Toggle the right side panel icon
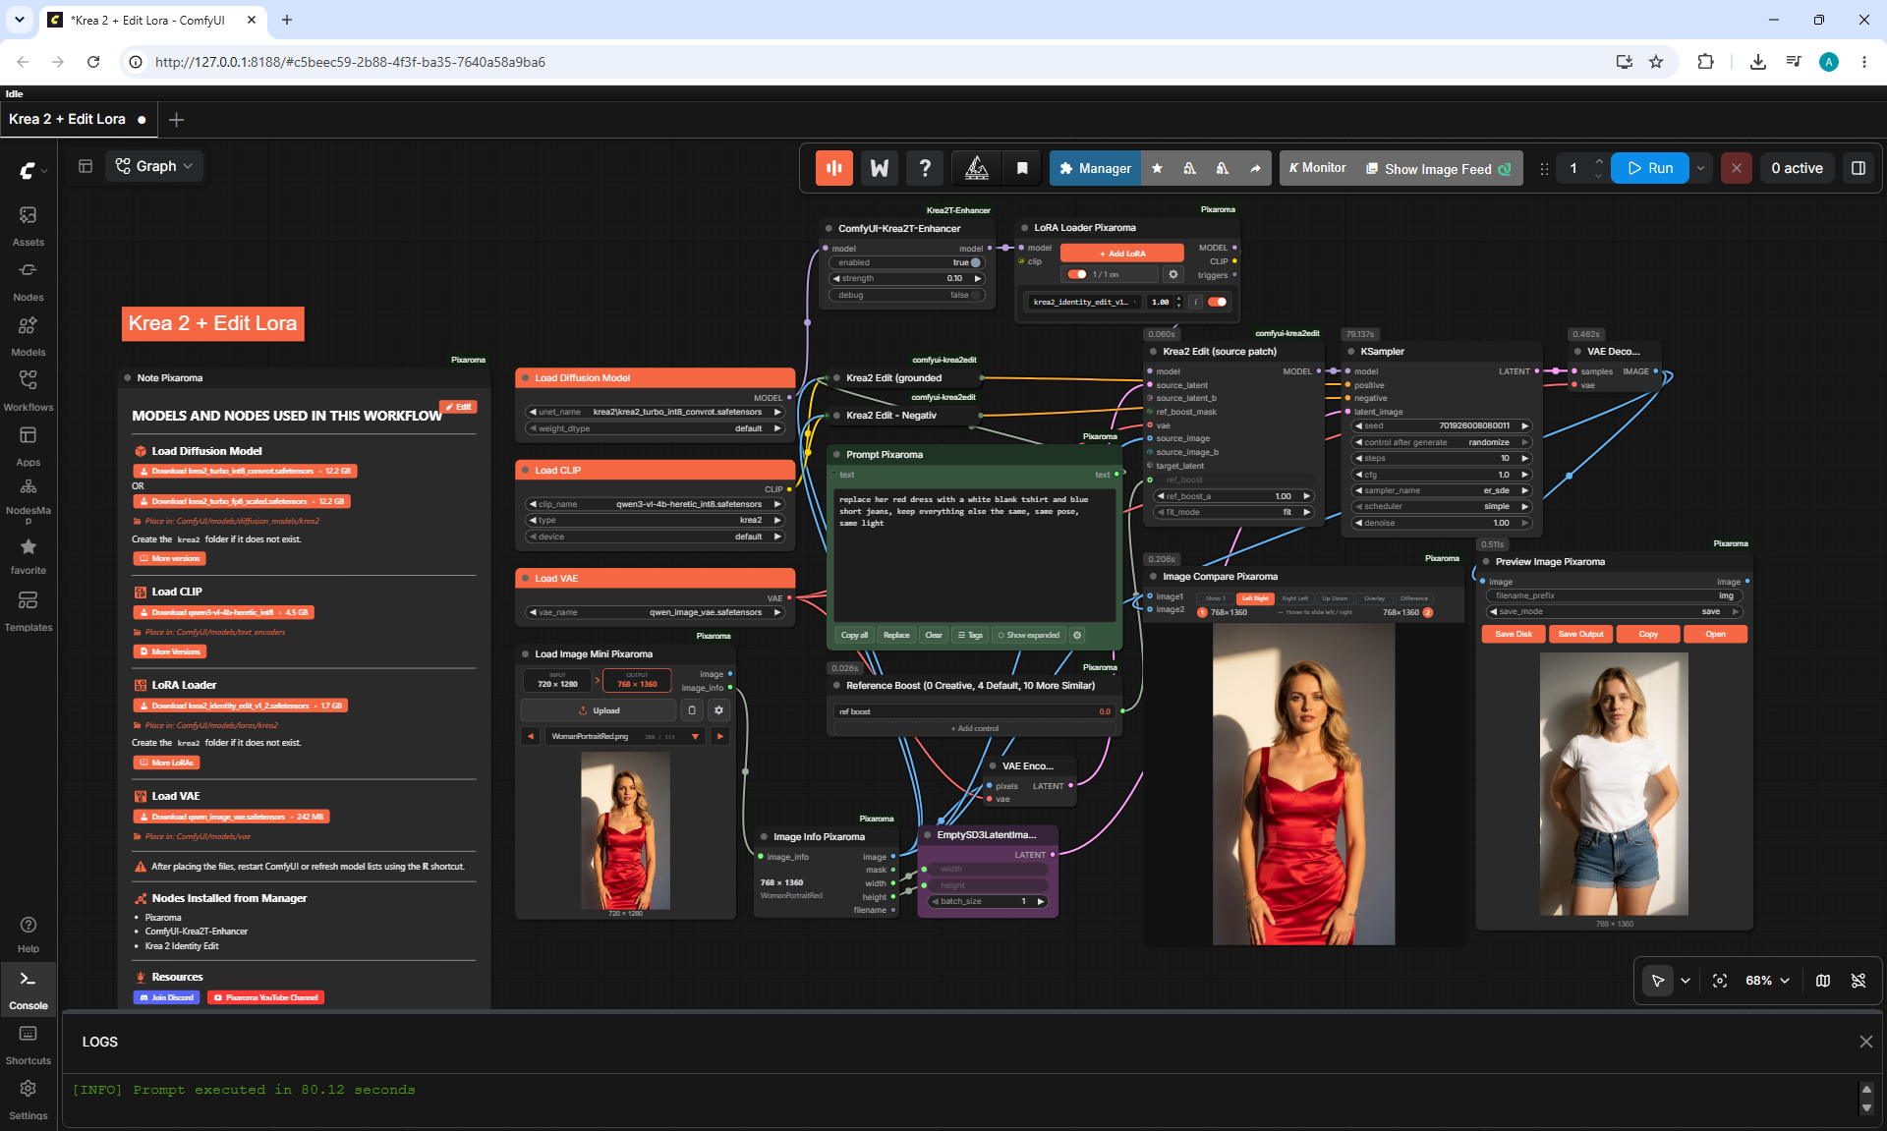Screen dimensions: 1887x1131 point(1858,168)
